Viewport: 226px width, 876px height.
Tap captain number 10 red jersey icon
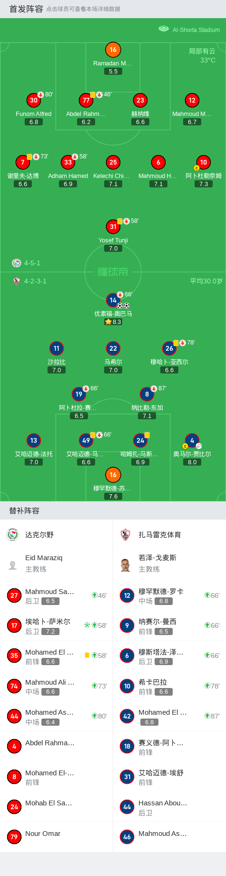[203, 162]
